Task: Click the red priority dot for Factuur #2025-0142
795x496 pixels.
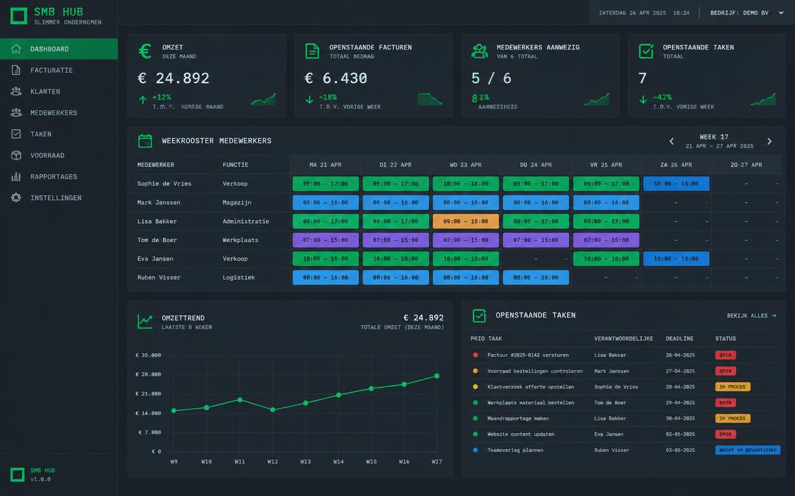Action: tap(476, 355)
